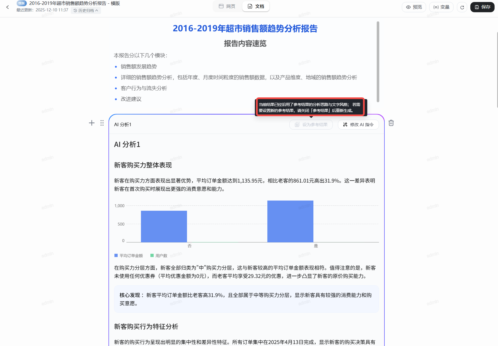
Task: Open 预览 preview with eye button
Action: (414, 7)
